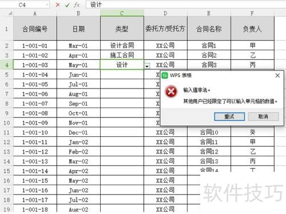Click the WPS logo in dialog title

(x=165, y=75)
